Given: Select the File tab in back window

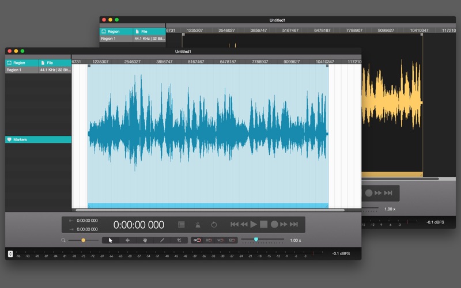Looking at the screenshot, I should click(149, 32).
